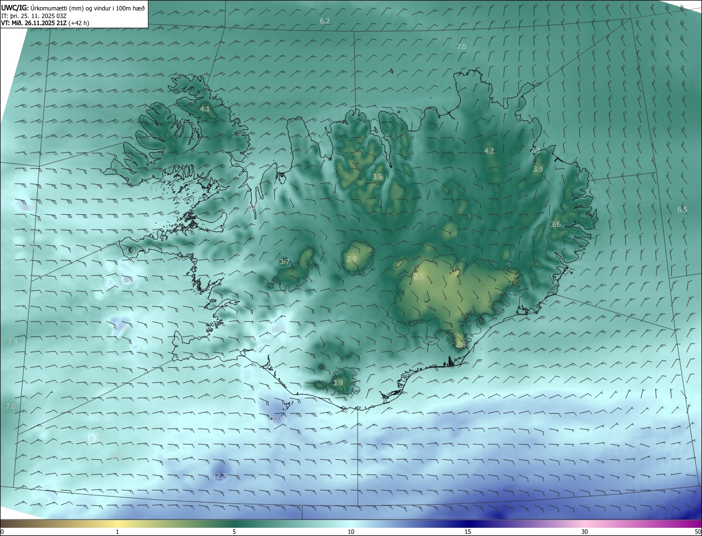
Task: Click the 3.7 value on the western glacier
Action: click(284, 262)
